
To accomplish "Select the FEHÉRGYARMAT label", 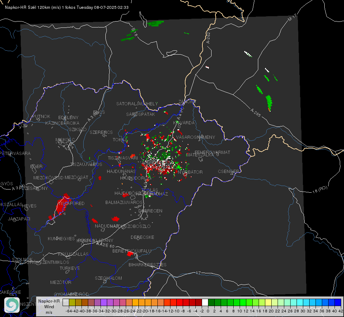I will [213, 152].
